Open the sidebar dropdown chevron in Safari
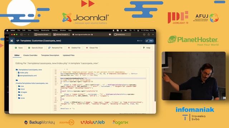The width and height of the screenshot is (229, 128). tap(25, 34)
